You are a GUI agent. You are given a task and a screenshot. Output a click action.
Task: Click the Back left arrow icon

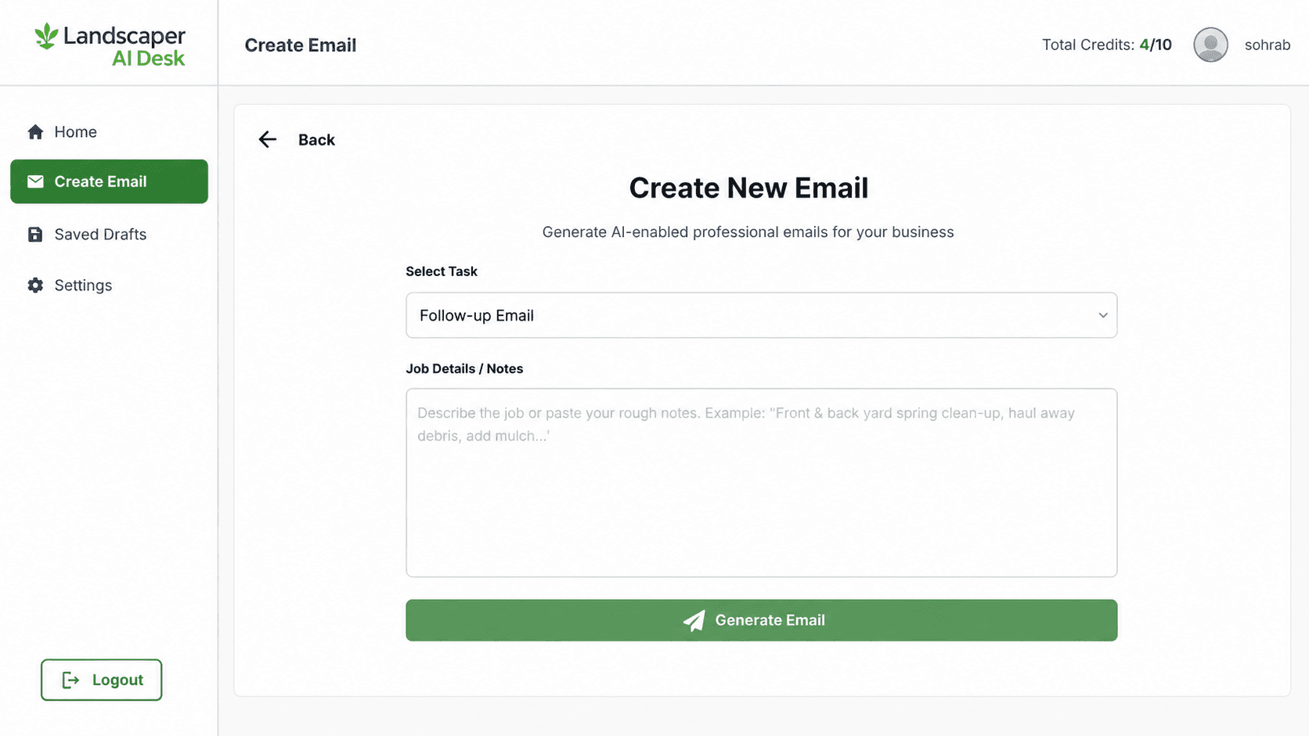268,139
